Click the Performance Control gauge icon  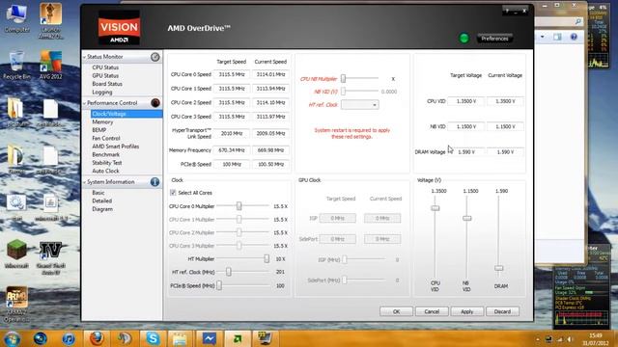pos(155,103)
